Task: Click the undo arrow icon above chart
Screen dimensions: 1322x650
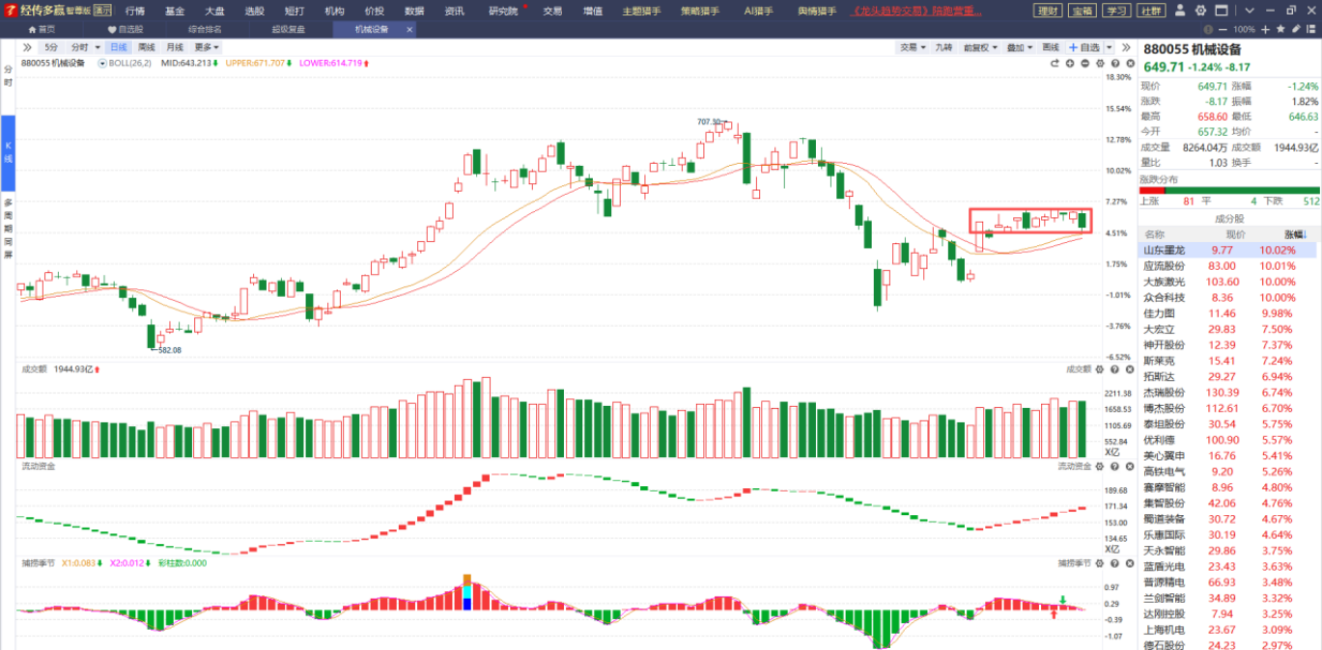Action: [1055, 63]
